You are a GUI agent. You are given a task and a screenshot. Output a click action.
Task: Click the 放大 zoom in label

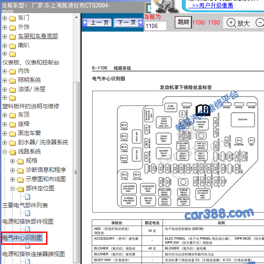point(243,23)
